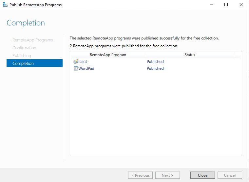Click the Published status for WordPad
The height and width of the screenshot is (182, 249).
155,68
